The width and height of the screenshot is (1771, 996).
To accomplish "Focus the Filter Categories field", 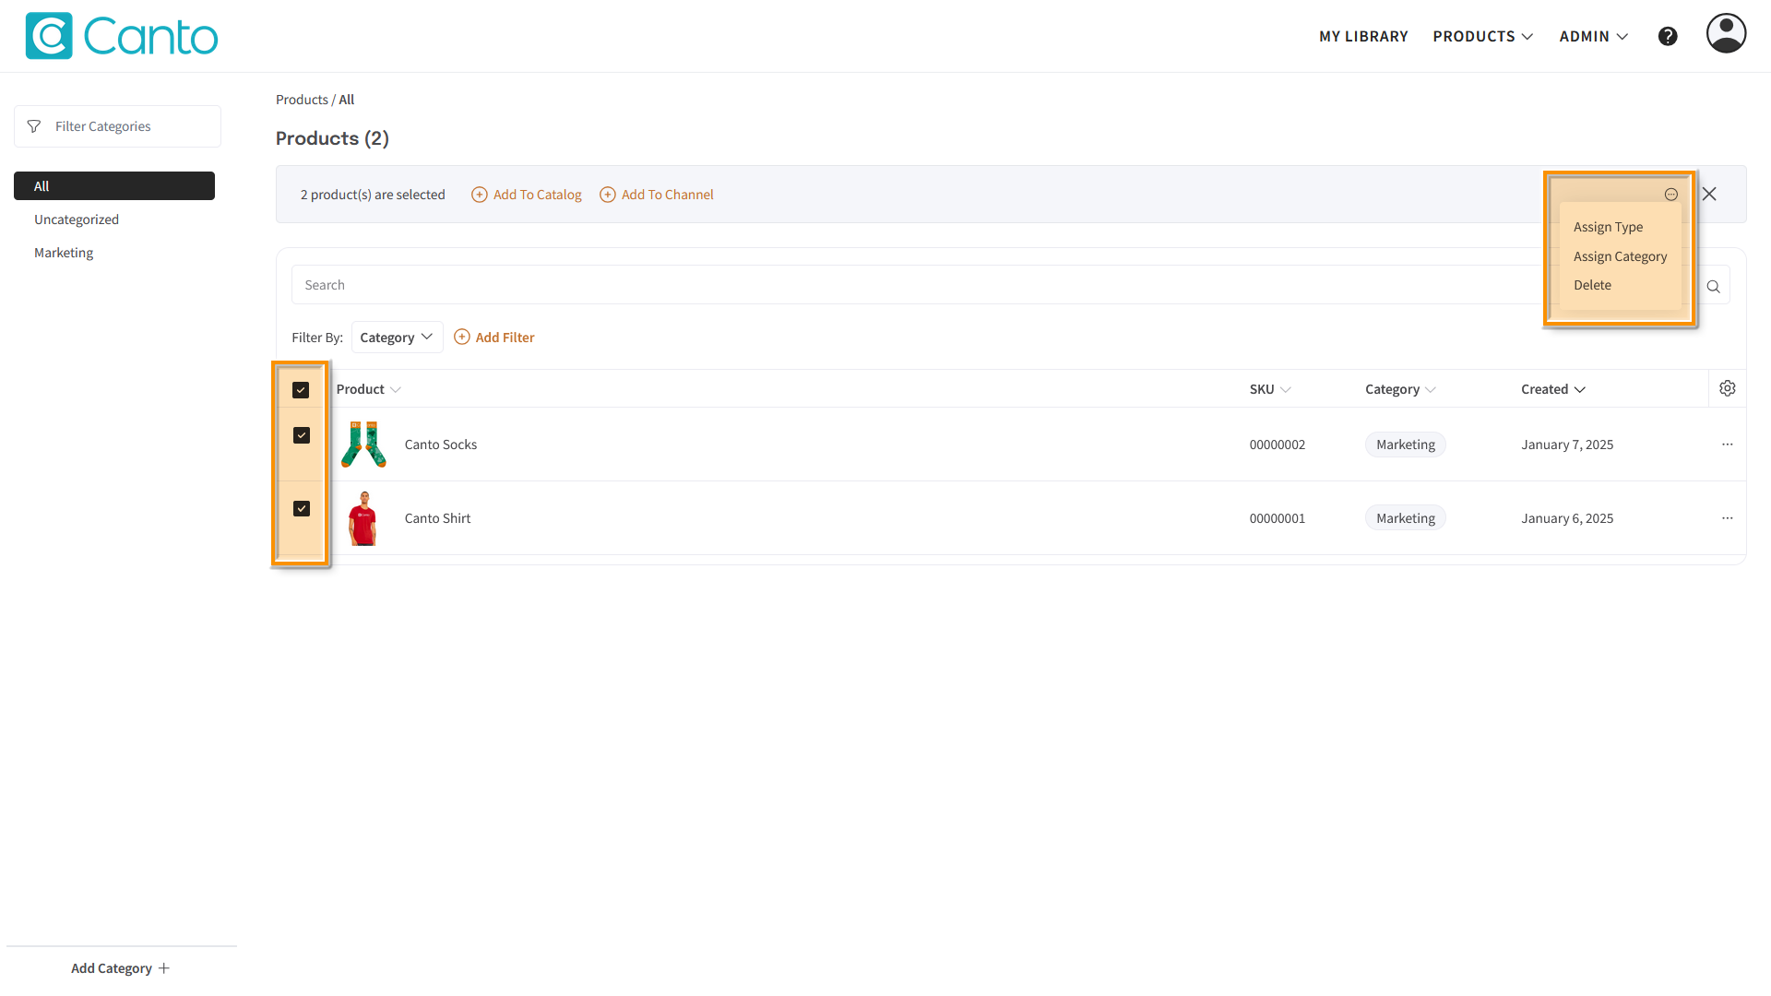I will [x=117, y=126].
